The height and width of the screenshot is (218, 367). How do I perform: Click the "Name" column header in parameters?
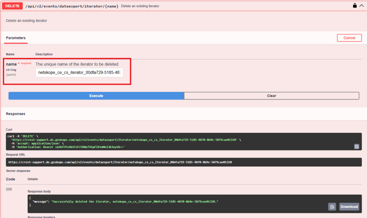(x=10, y=54)
